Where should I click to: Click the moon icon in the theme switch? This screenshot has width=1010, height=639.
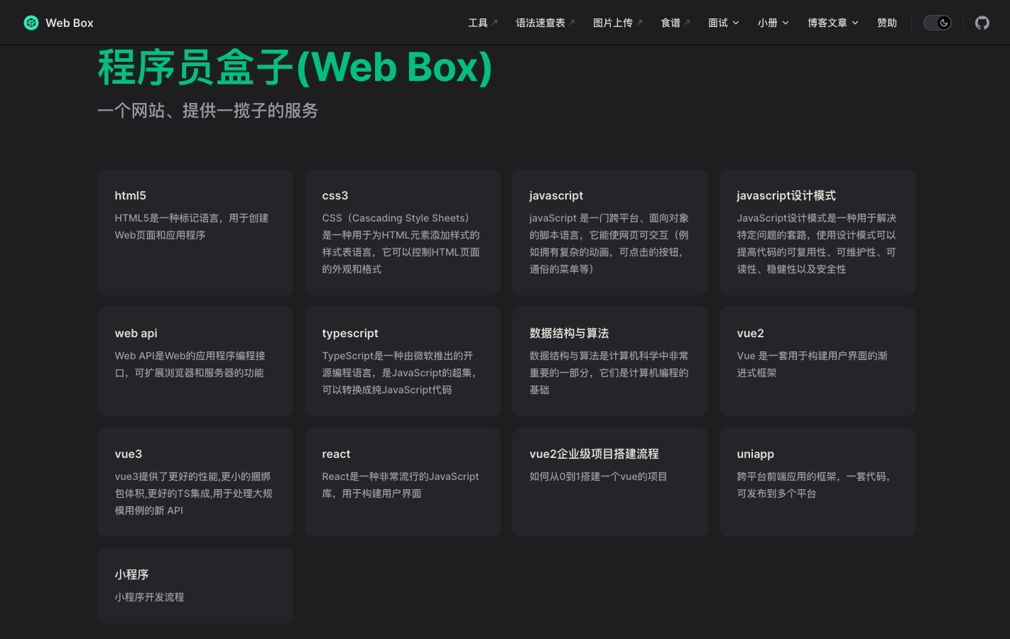pyautogui.click(x=943, y=22)
